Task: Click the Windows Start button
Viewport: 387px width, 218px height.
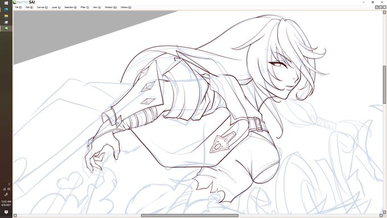Action: (6, 3)
